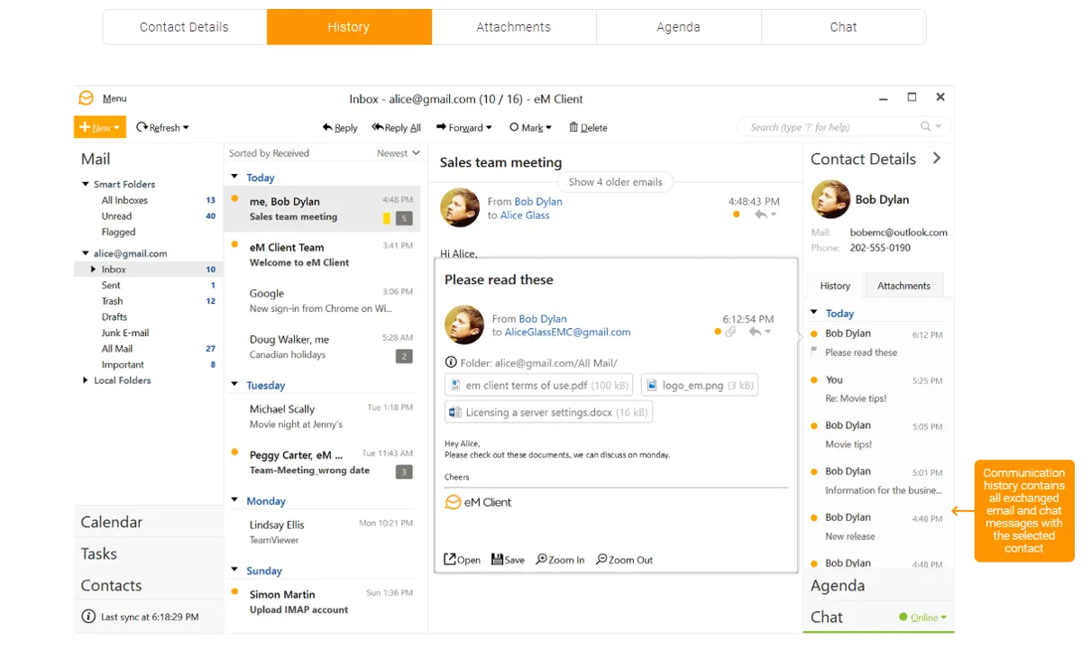Viewport: 1091px width, 649px height.
Task: Click Show 4 older emails button
Action: click(x=615, y=182)
